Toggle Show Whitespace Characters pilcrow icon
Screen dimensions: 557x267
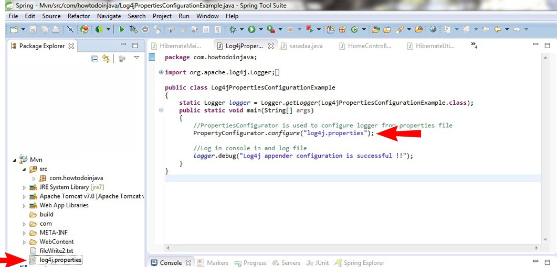218,29
